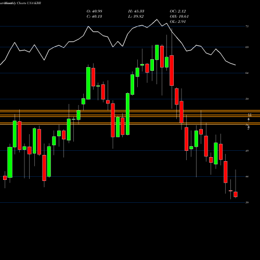This screenshot has height=260, width=260.
Task: Click the OC: 2.12 reading
Action: coord(178,11)
